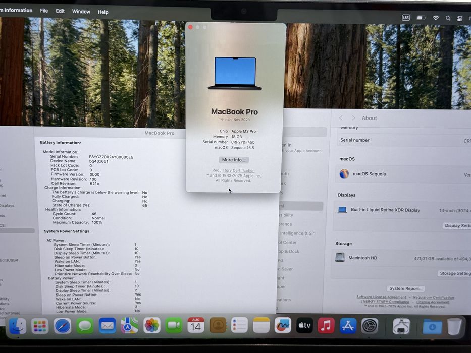Open the Notes app in the Dock

261,325
